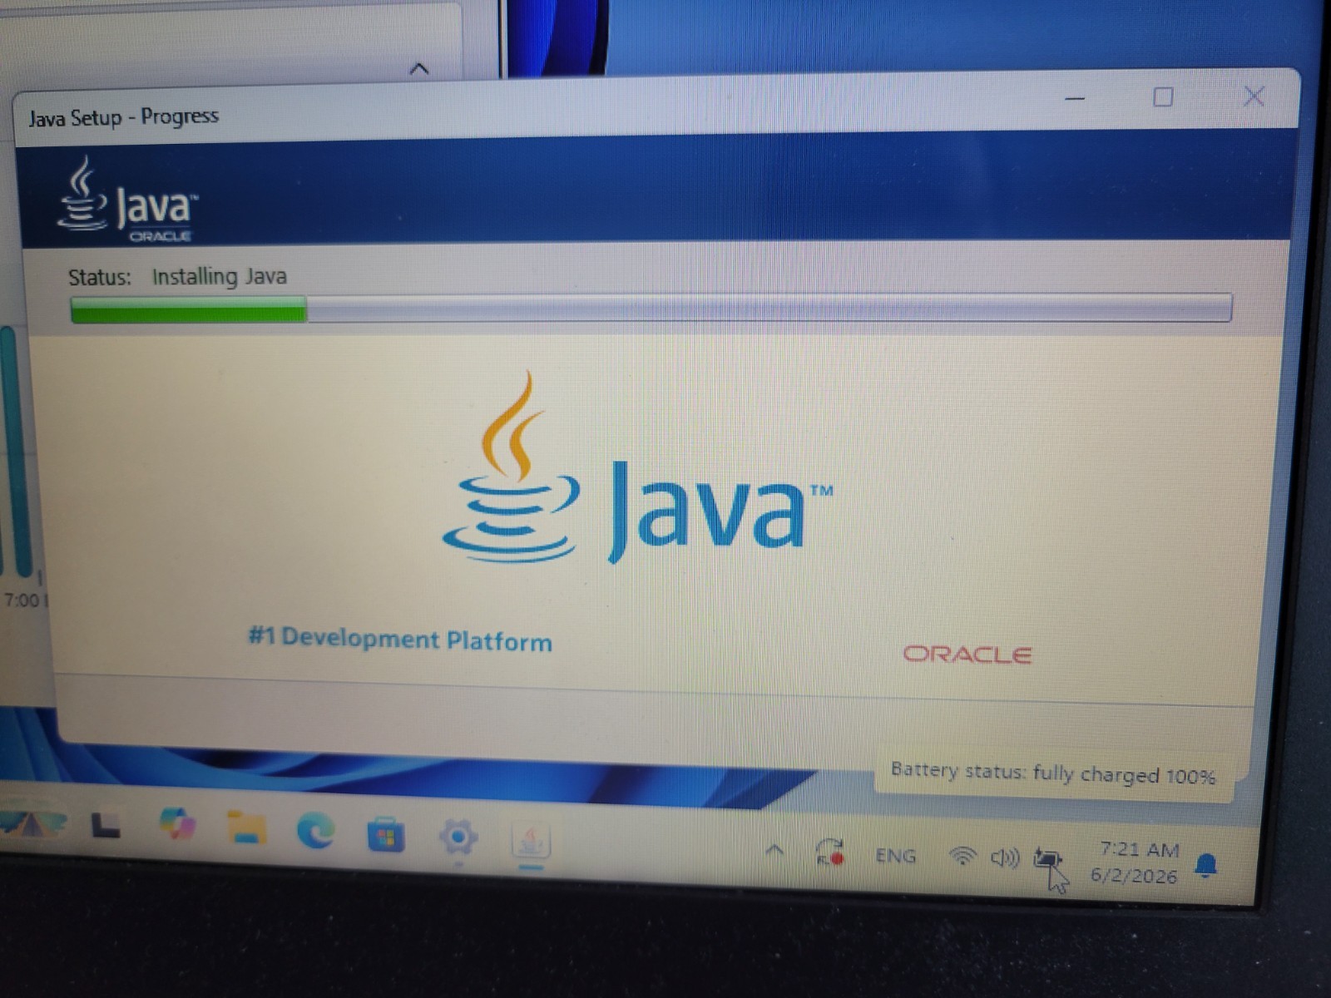The width and height of the screenshot is (1331, 998).
Task: Maximize the Java Setup window
Action: (x=1163, y=97)
